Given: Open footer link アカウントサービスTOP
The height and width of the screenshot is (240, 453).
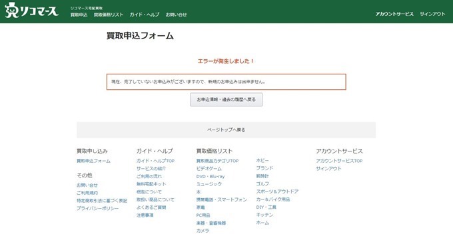Looking at the screenshot, I should click(x=339, y=161).
